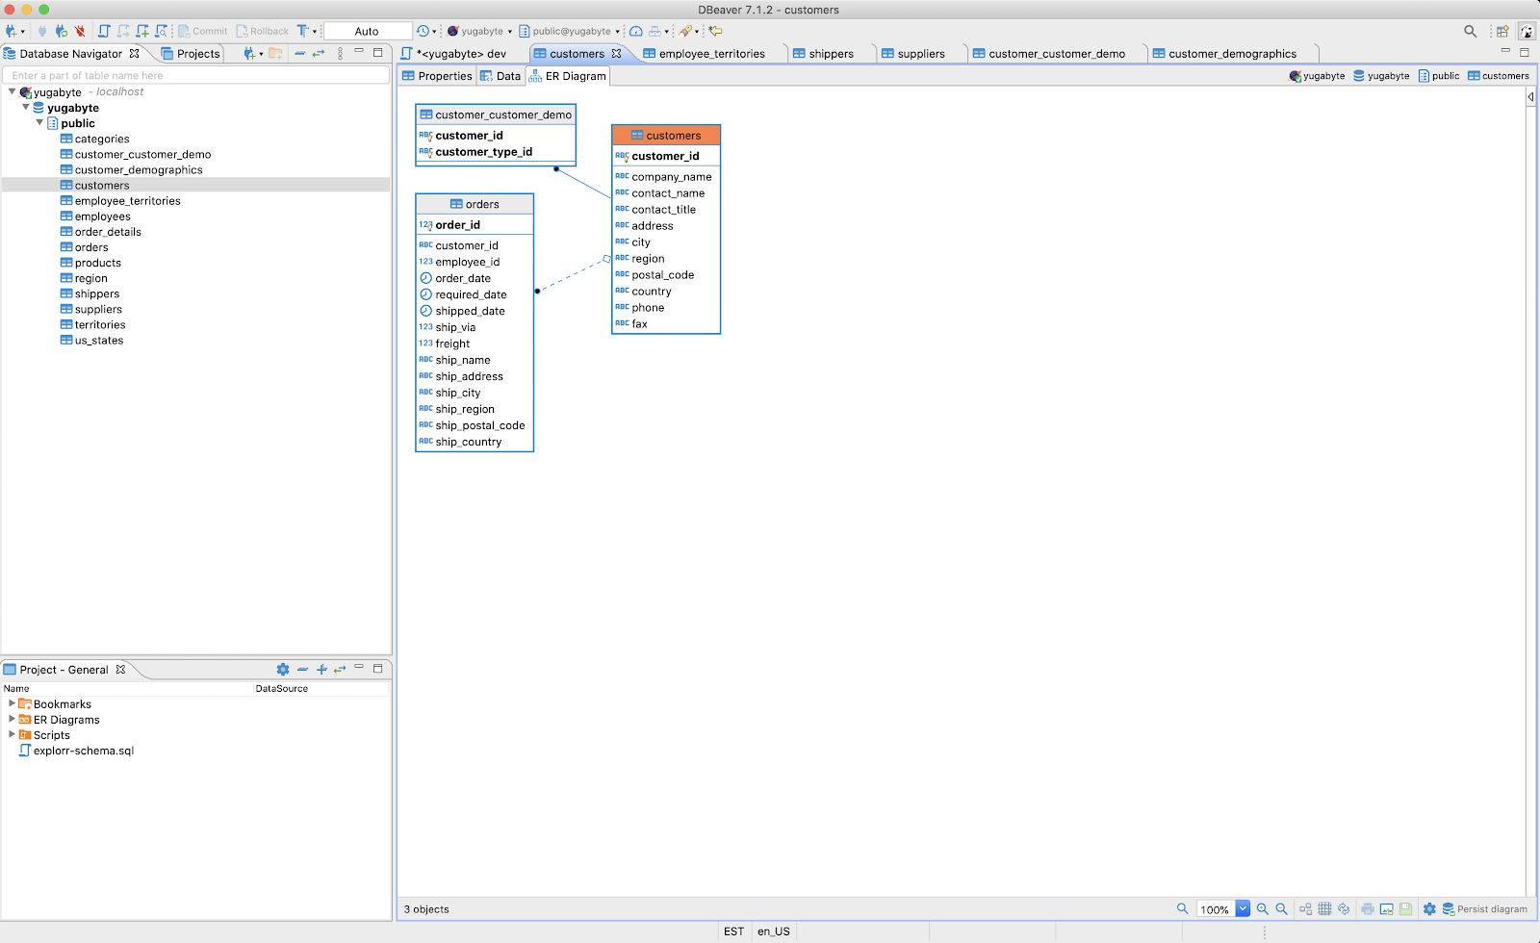Print the ER diagram

[x=1368, y=908]
